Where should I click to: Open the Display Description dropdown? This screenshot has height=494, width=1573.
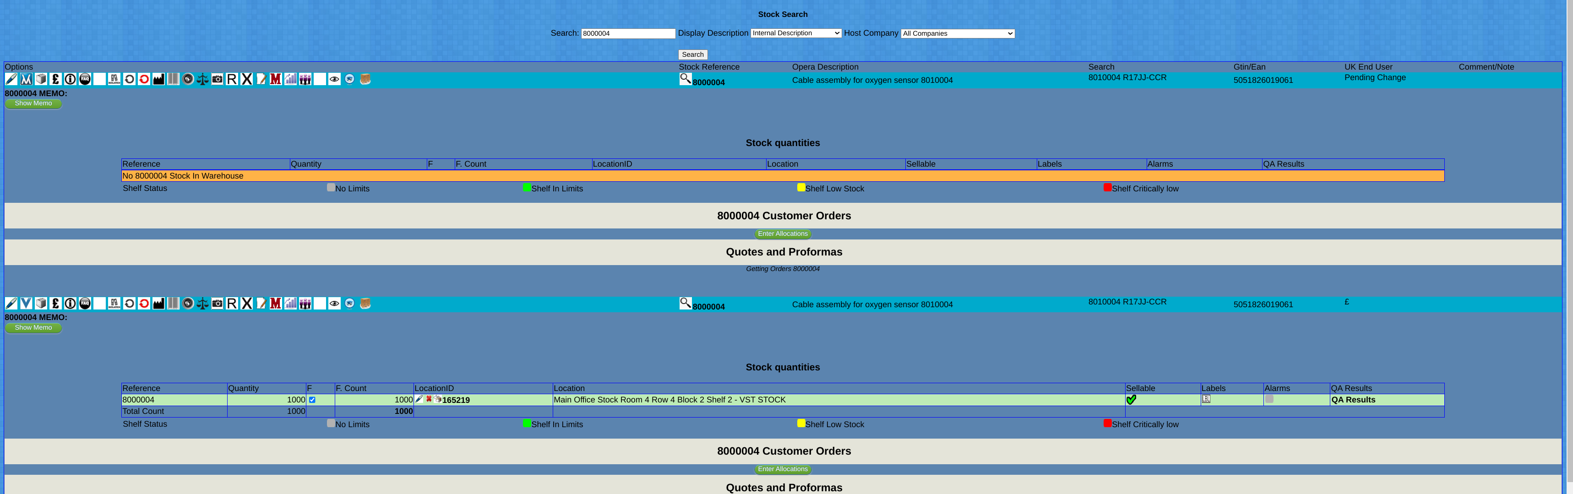[796, 33]
